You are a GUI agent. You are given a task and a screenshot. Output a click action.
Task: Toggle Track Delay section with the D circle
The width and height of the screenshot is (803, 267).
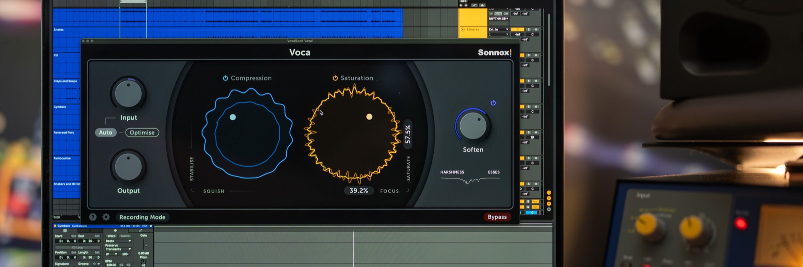[x=549, y=210]
